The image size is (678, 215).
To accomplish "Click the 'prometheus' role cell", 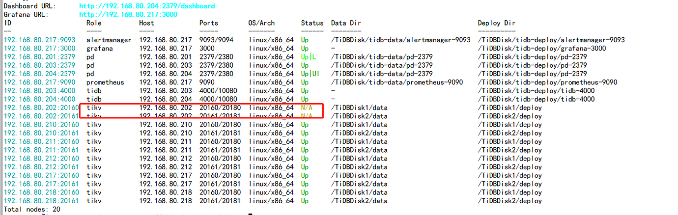I will pyautogui.click(x=105, y=82).
